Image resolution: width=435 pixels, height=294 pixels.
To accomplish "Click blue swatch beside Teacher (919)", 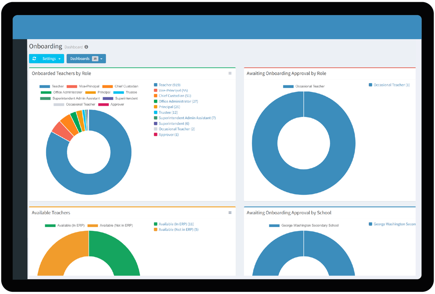I will click(156, 85).
